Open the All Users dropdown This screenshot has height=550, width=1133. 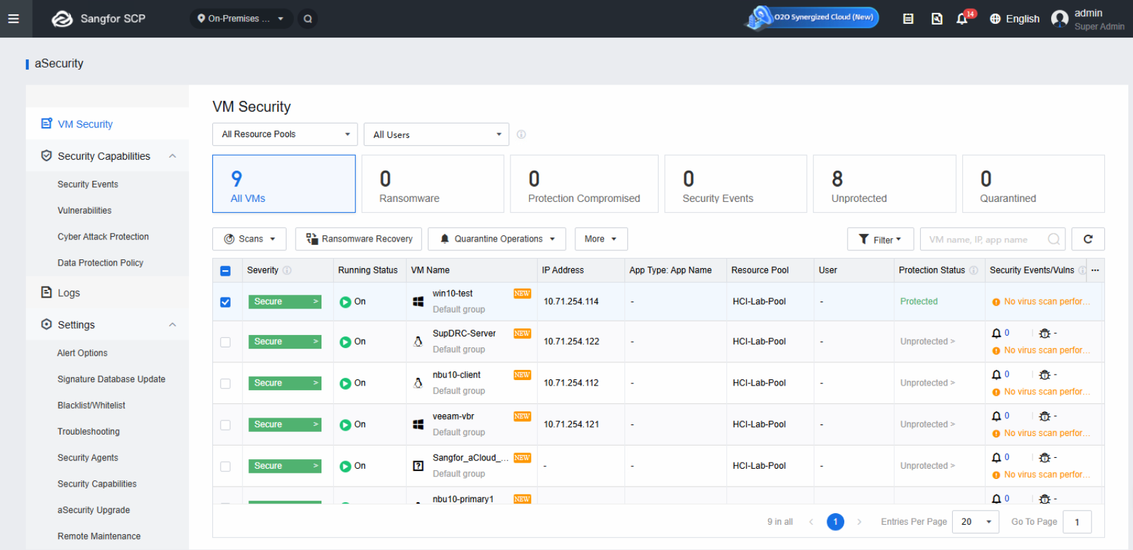click(x=437, y=134)
